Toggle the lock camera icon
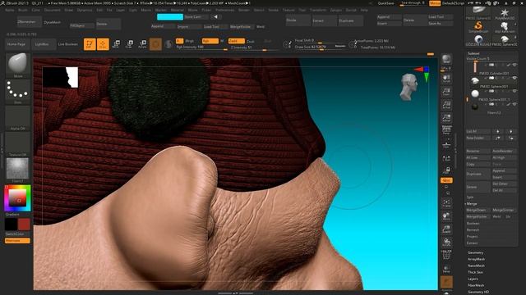 tap(446, 170)
